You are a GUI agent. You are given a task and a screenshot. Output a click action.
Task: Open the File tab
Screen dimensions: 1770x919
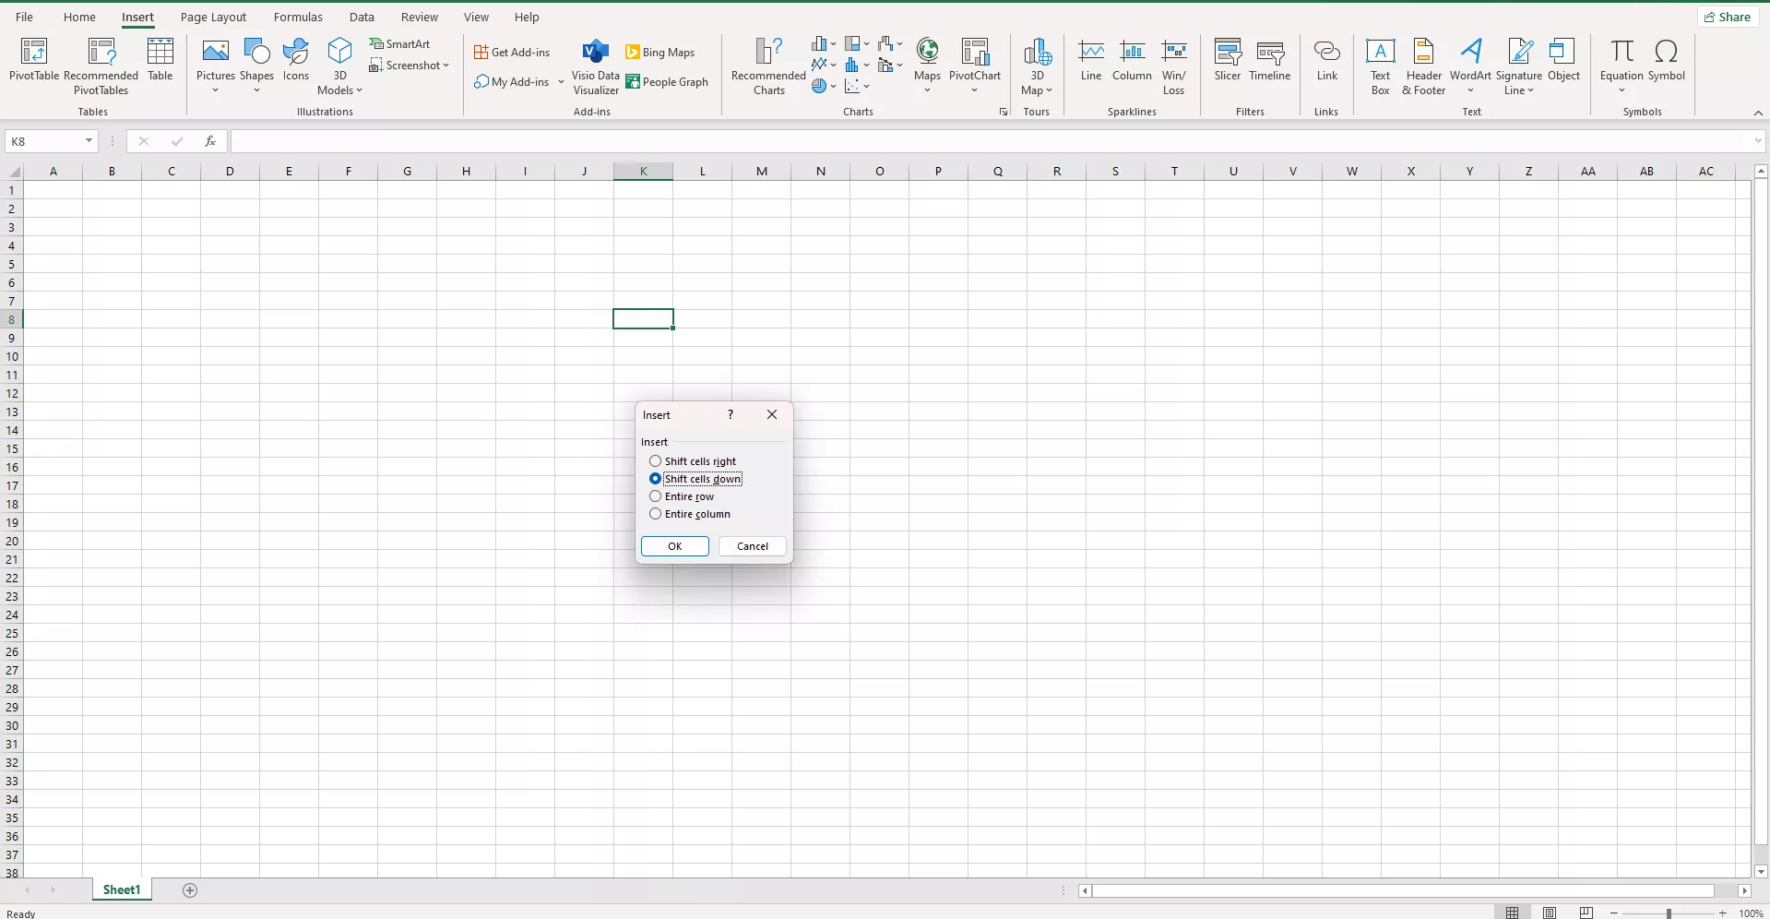pos(25,17)
